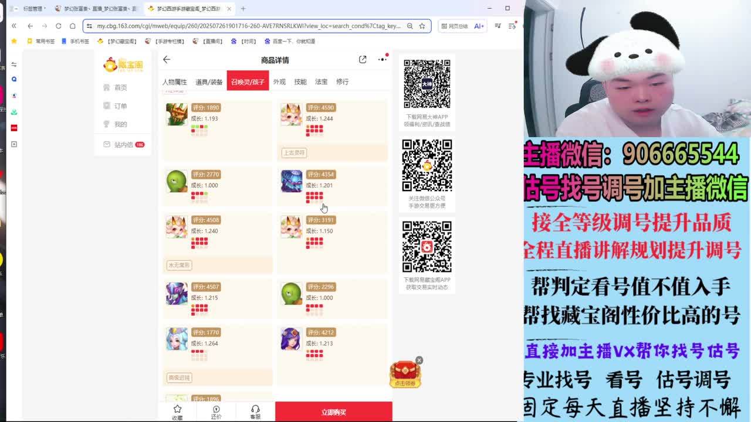Close the floating coupon popup
751x422 pixels.
(419, 360)
